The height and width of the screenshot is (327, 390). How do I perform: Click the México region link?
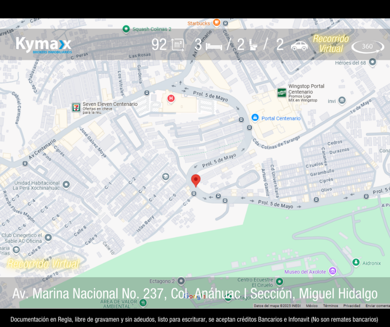point(312,306)
